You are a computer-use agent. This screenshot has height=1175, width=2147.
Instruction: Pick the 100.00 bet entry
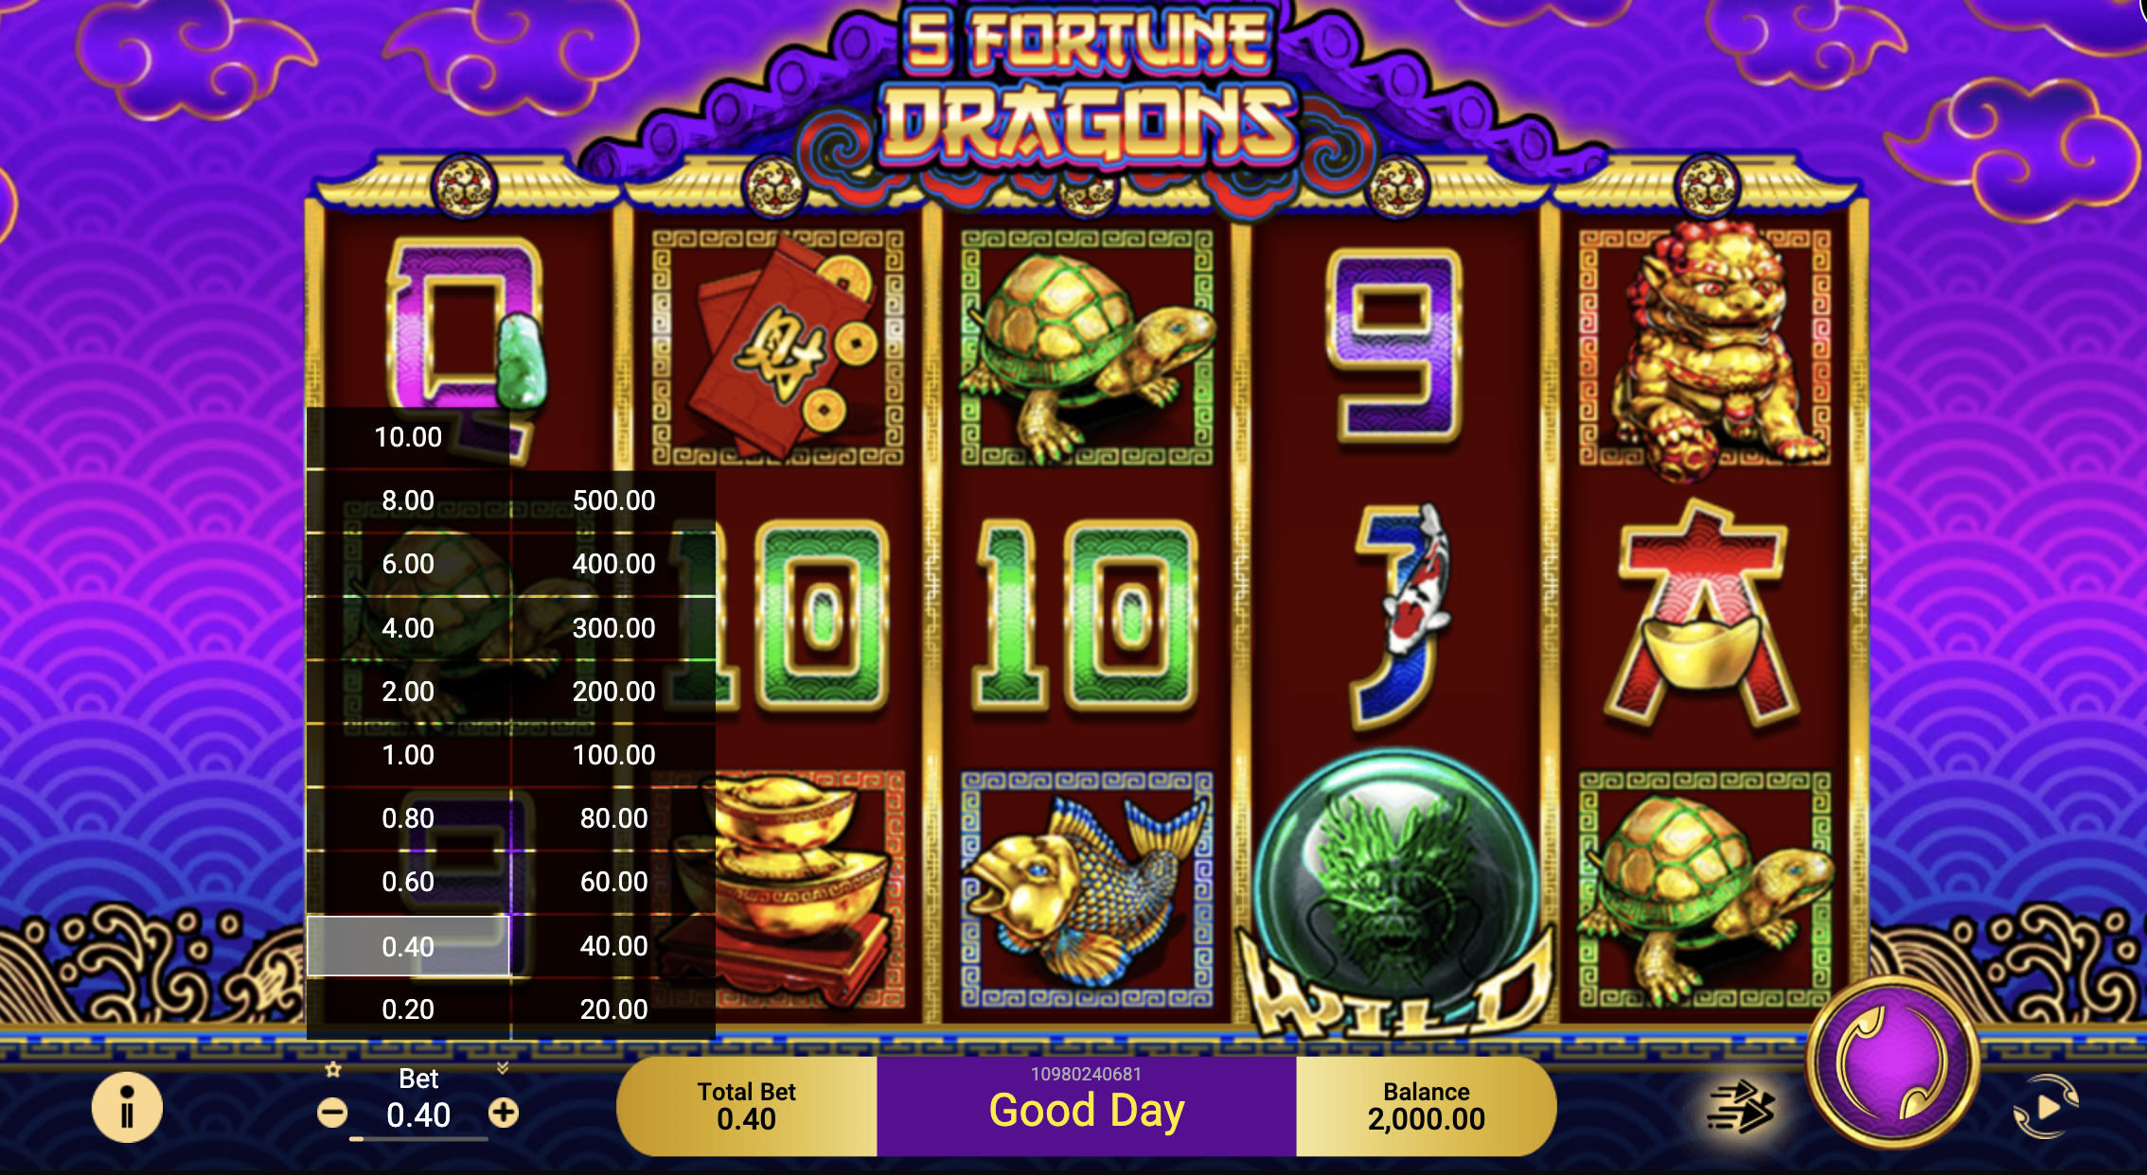point(613,755)
